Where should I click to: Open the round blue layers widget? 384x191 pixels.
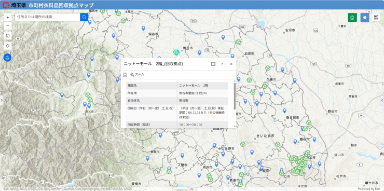tap(8, 58)
